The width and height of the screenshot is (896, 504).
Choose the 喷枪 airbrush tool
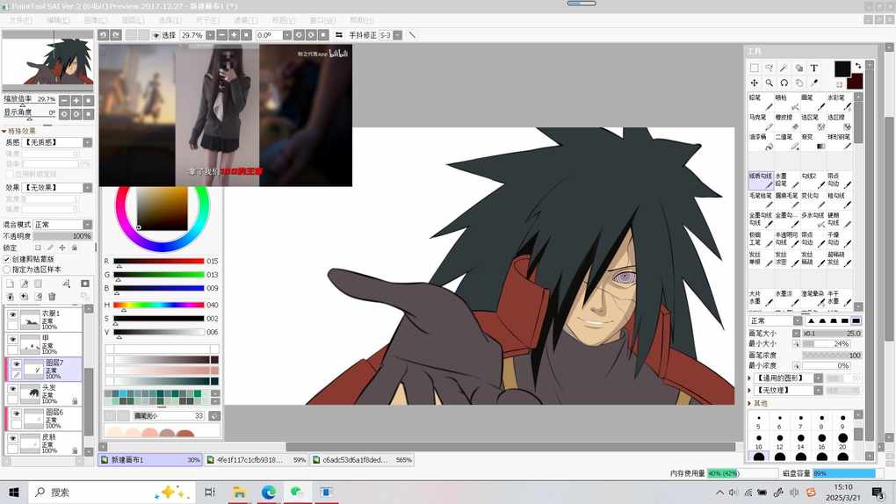point(787,102)
